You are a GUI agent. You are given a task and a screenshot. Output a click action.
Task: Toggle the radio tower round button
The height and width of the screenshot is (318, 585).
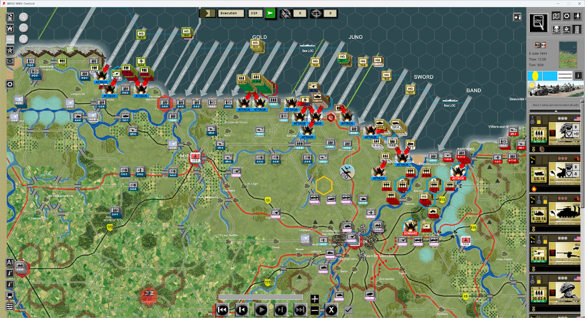tap(23, 39)
